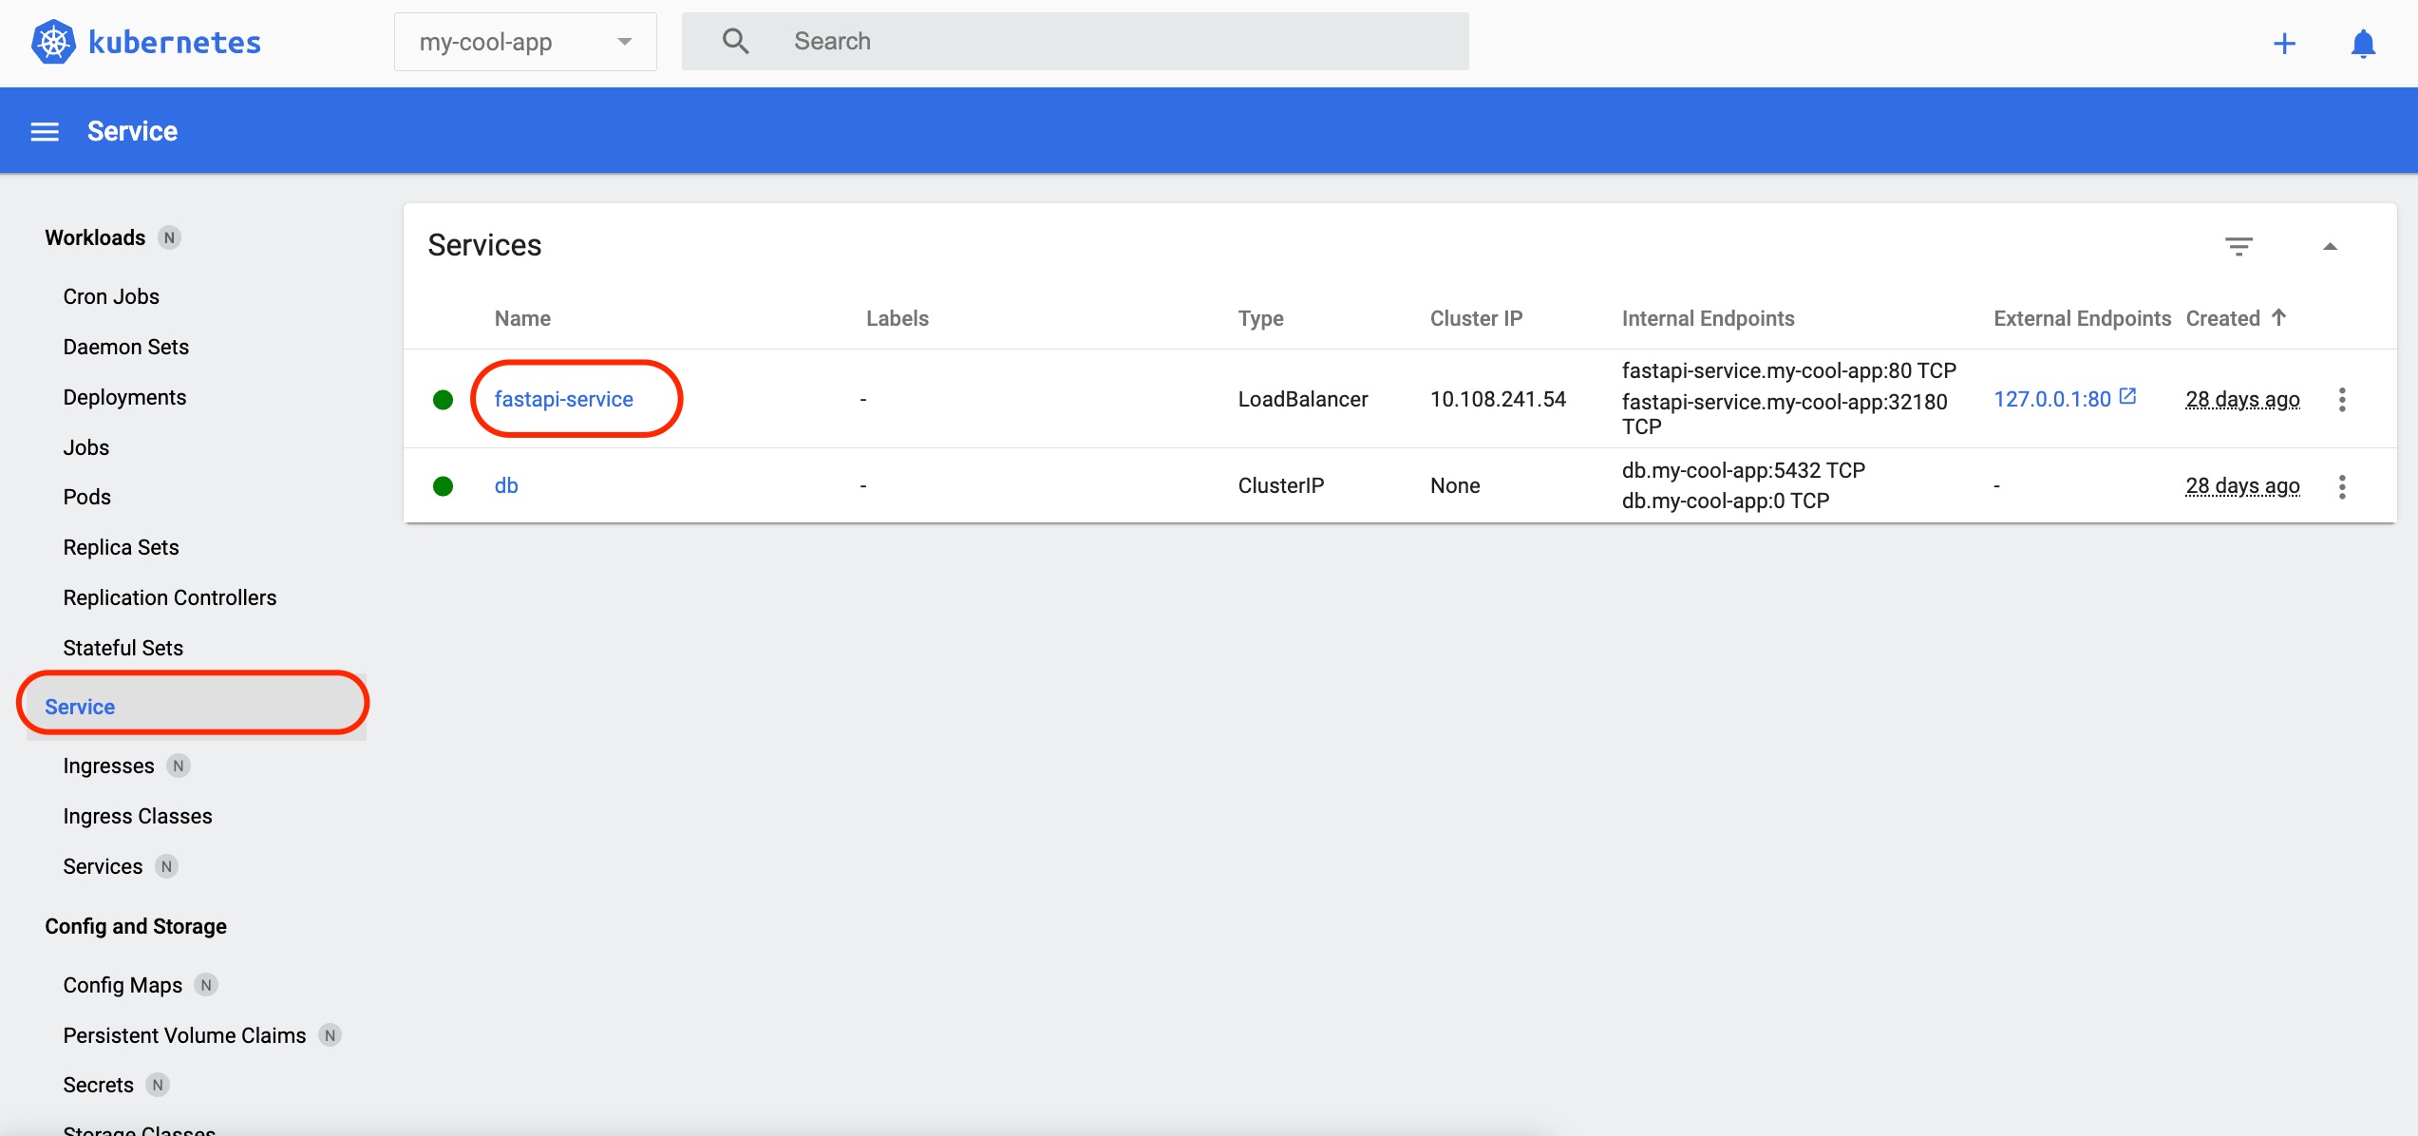Toggle the fastapi-service status indicator

[x=444, y=399]
